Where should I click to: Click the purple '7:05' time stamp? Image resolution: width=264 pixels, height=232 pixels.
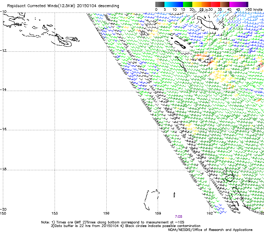coord(178,217)
